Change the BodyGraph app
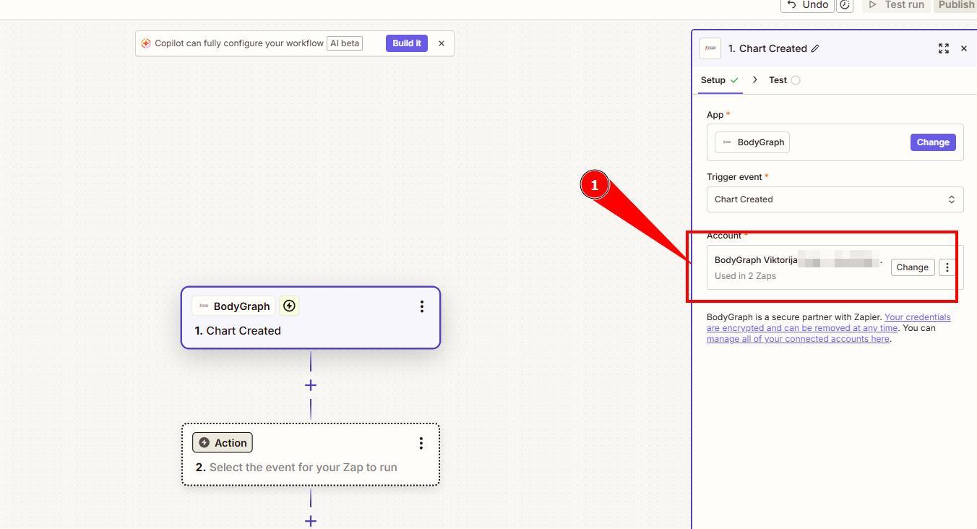Image resolution: width=977 pixels, height=529 pixels. (x=932, y=142)
